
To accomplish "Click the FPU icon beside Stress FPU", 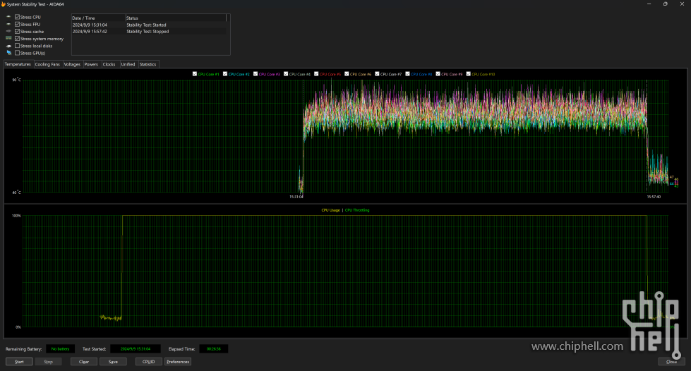I will (8, 24).
